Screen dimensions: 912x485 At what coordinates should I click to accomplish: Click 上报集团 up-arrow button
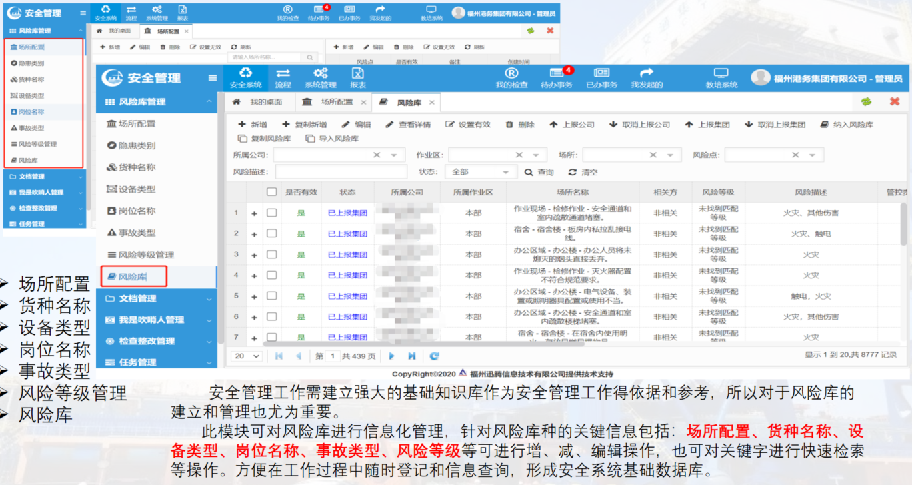(x=707, y=125)
